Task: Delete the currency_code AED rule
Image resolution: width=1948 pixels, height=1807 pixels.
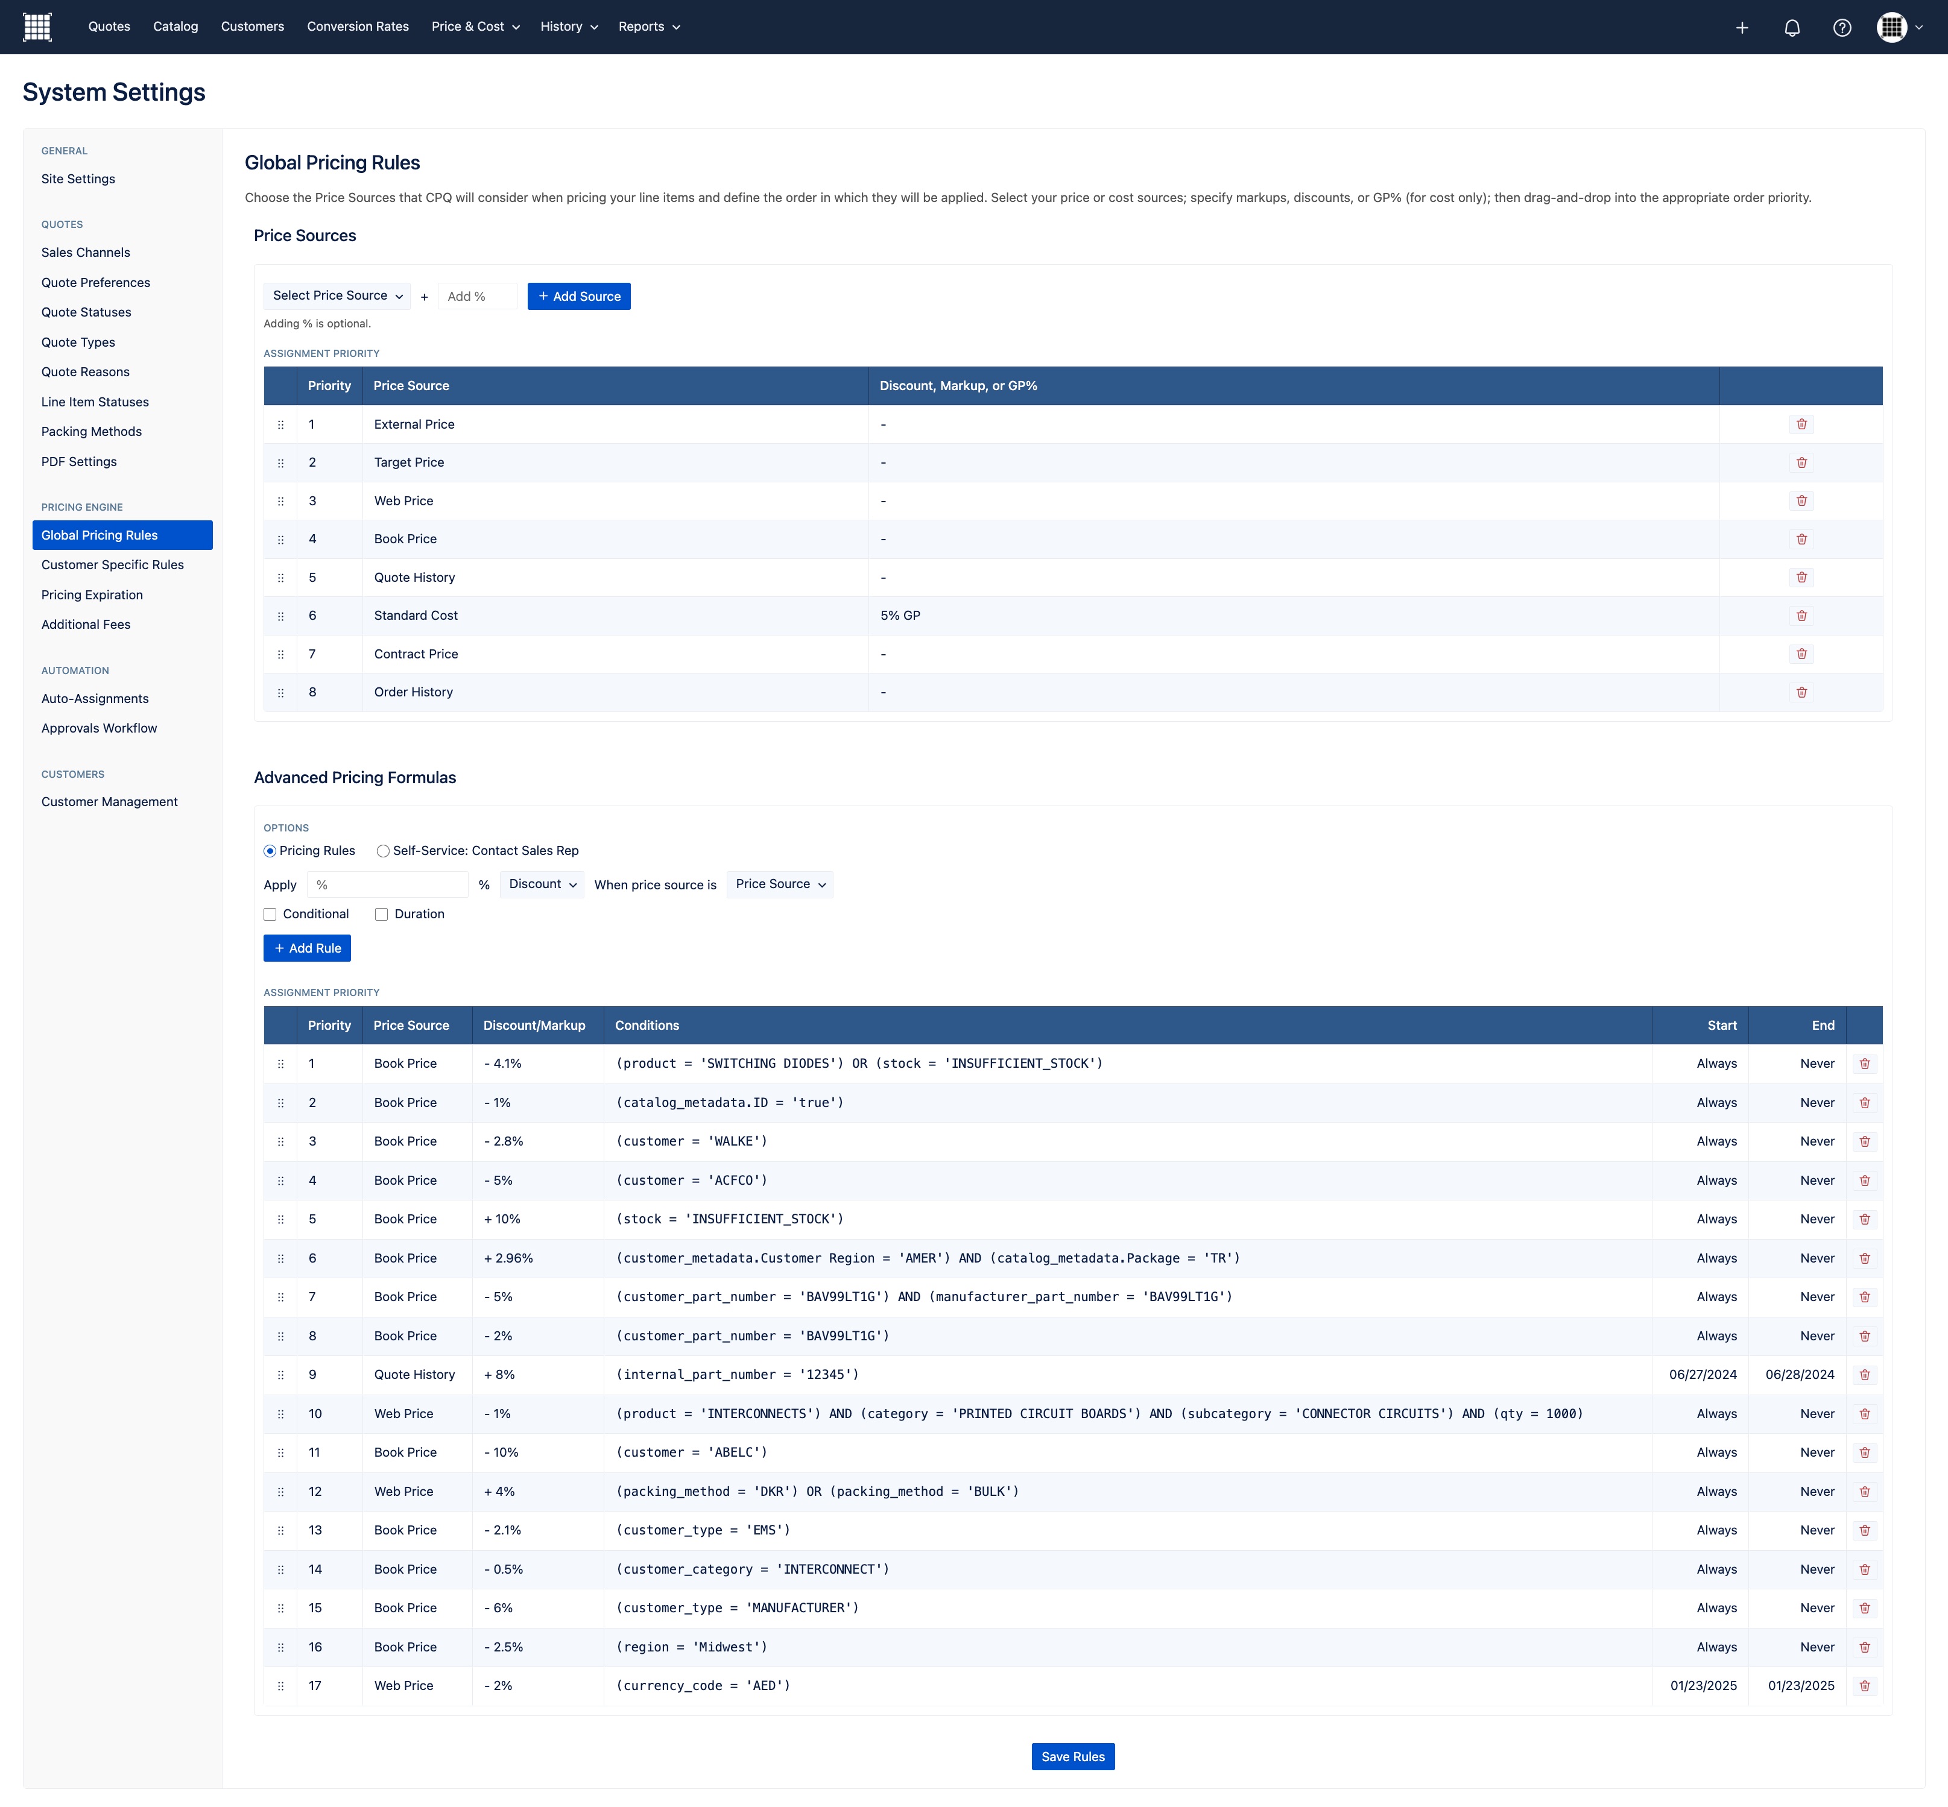Action: [1864, 1686]
